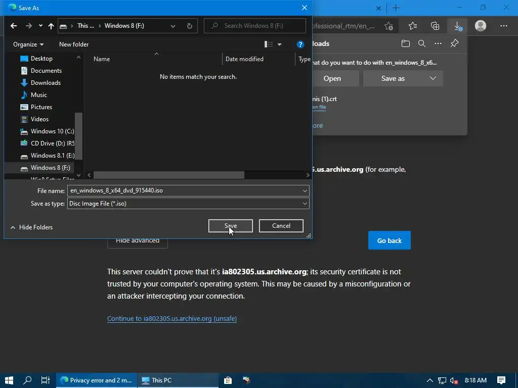Cancel the Save As dialog

tap(281, 226)
